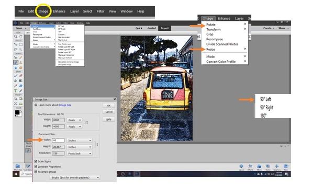Expand the Share dropdown
335x188 pixels.
pos(283,28)
